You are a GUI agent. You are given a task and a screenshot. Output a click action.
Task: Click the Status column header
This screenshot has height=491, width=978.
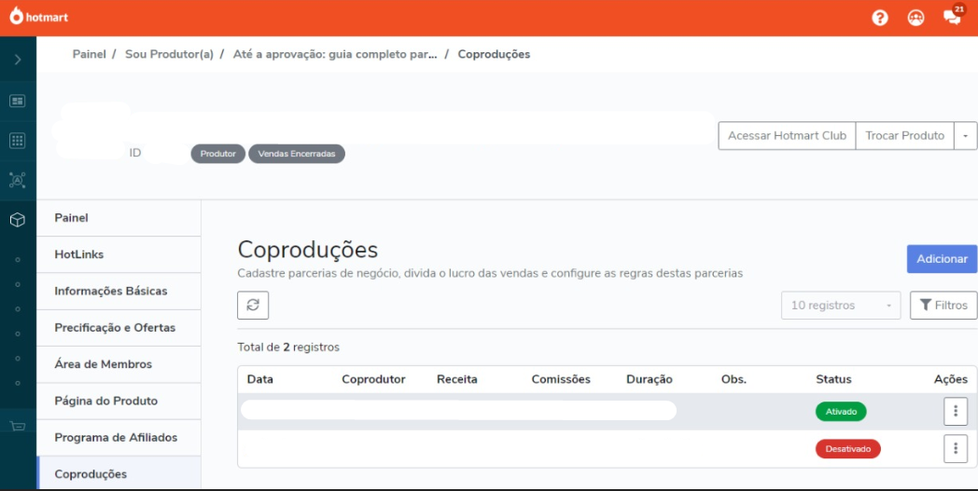(833, 379)
